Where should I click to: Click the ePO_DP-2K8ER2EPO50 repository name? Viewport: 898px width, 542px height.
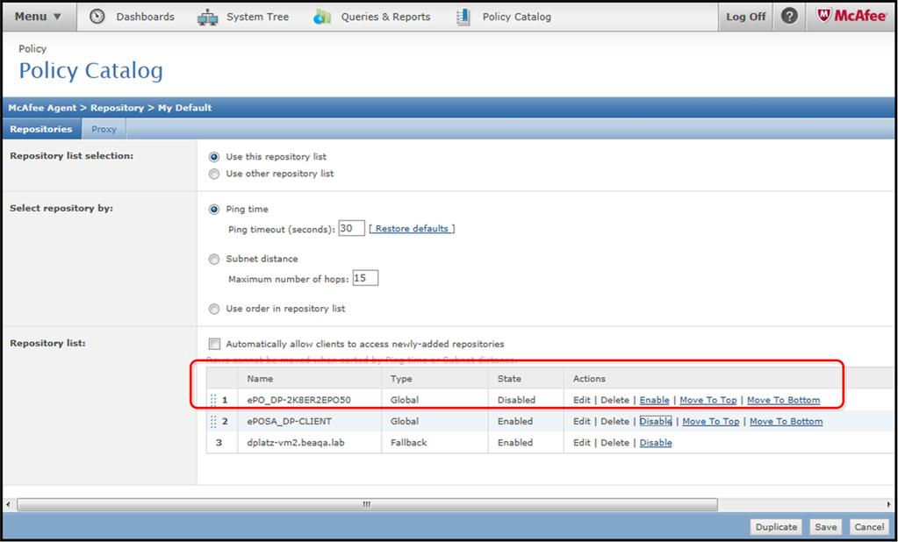pyautogui.click(x=299, y=400)
